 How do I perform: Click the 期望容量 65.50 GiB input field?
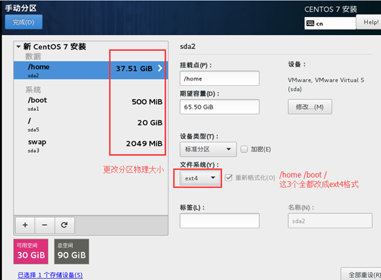(x=219, y=107)
